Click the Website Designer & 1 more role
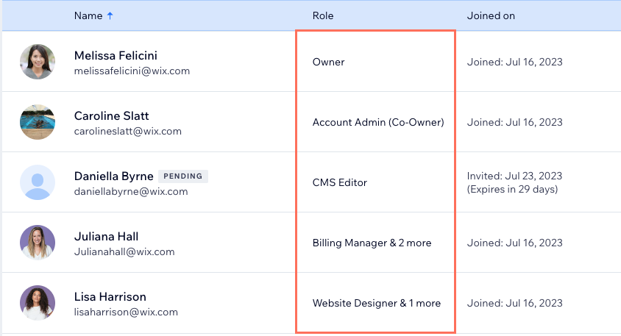 click(377, 303)
